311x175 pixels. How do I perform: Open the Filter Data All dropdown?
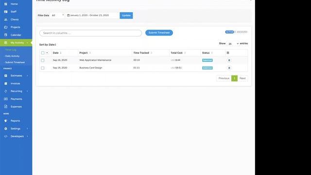click(x=58, y=15)
